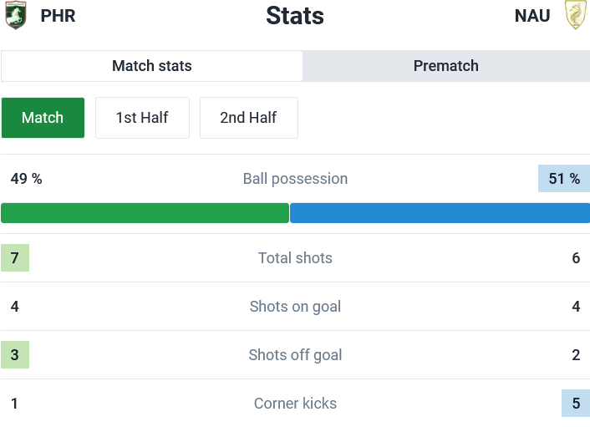Click the Total shots row label

295,258
